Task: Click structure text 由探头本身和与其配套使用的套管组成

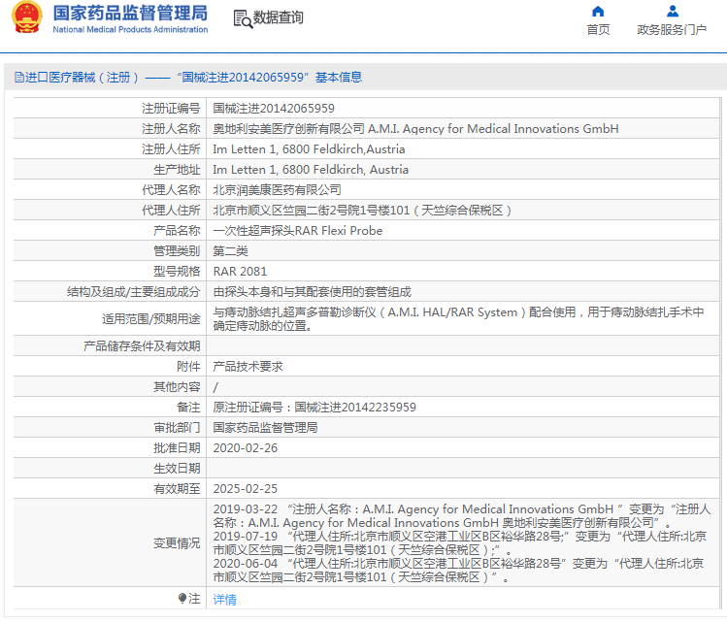Action: click(x=312, y=292)
